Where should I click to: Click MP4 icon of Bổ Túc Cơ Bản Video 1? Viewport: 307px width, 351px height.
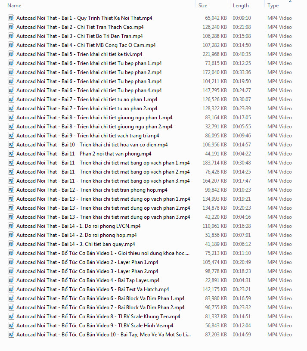point(11,253)
